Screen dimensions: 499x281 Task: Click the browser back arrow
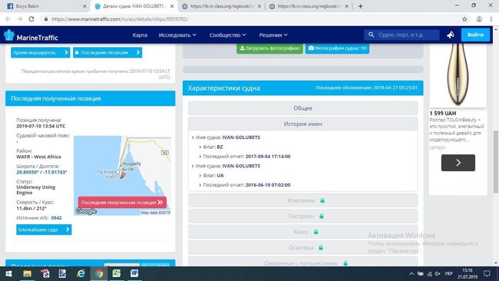pyautogui.click(x=8, y=19)
